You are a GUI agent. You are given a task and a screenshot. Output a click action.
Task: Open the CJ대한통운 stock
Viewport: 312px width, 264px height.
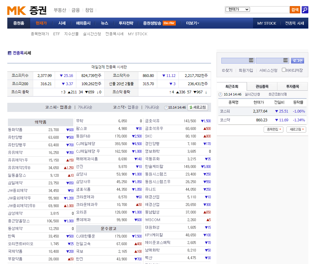click(85, 236)
